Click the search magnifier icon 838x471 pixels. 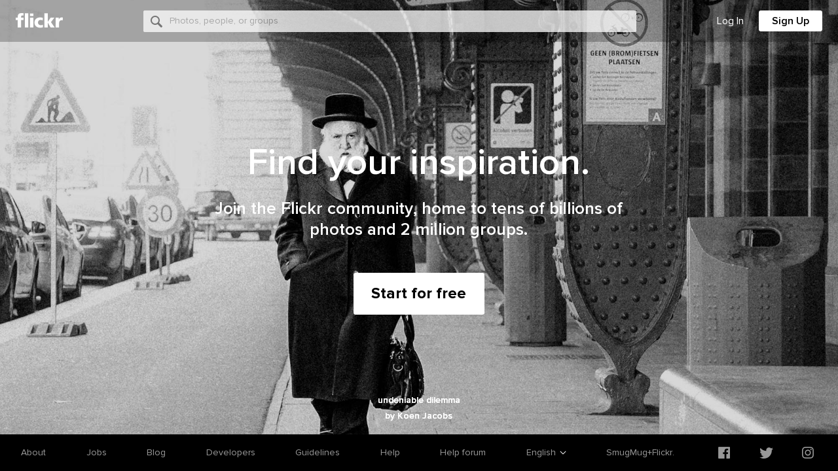pyautogui.click(x=156, y=21)
